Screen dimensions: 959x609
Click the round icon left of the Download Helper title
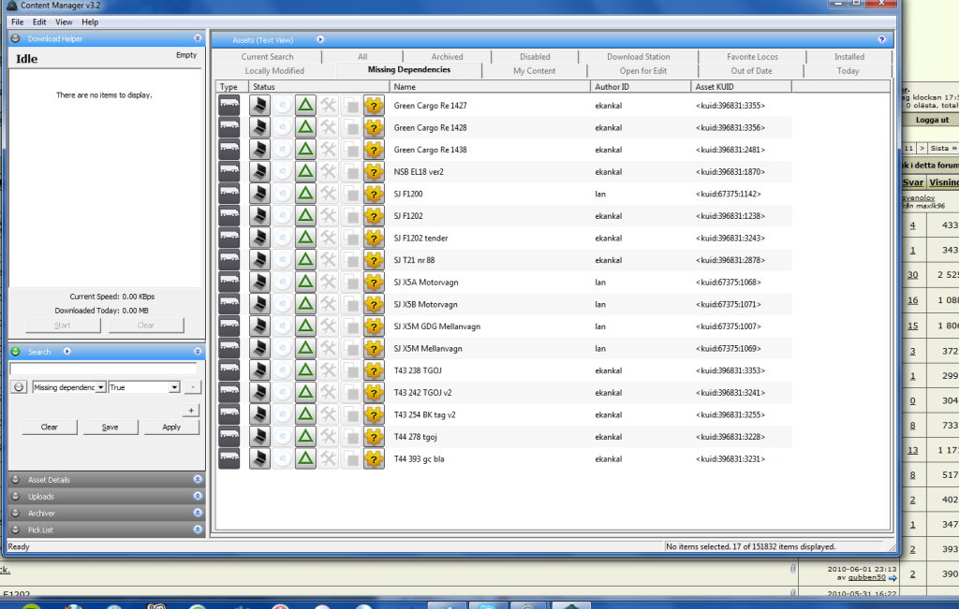coord(15,38)
